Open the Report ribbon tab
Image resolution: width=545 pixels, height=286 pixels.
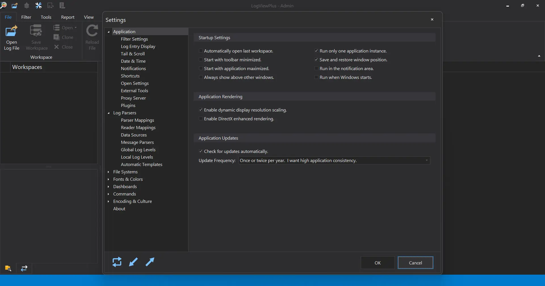68,17
